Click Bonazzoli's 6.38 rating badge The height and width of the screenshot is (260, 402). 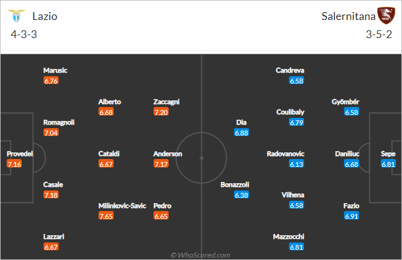[x=242, y=195]
